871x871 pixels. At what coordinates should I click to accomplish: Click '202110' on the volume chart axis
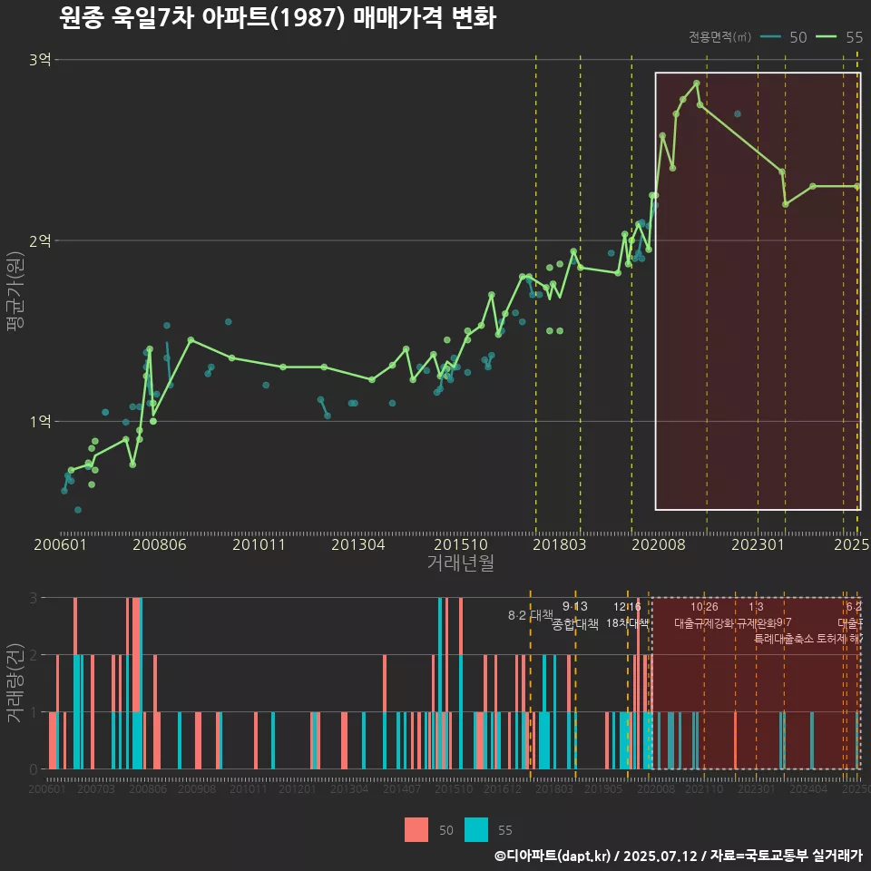coord(704,788)
